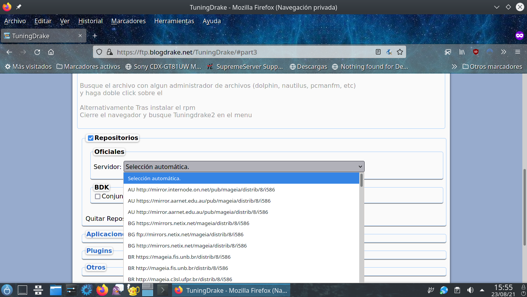This screenshot has width=527, height=297.
Task: Go to the Firefox home page
Action: [x=51, y=52]
